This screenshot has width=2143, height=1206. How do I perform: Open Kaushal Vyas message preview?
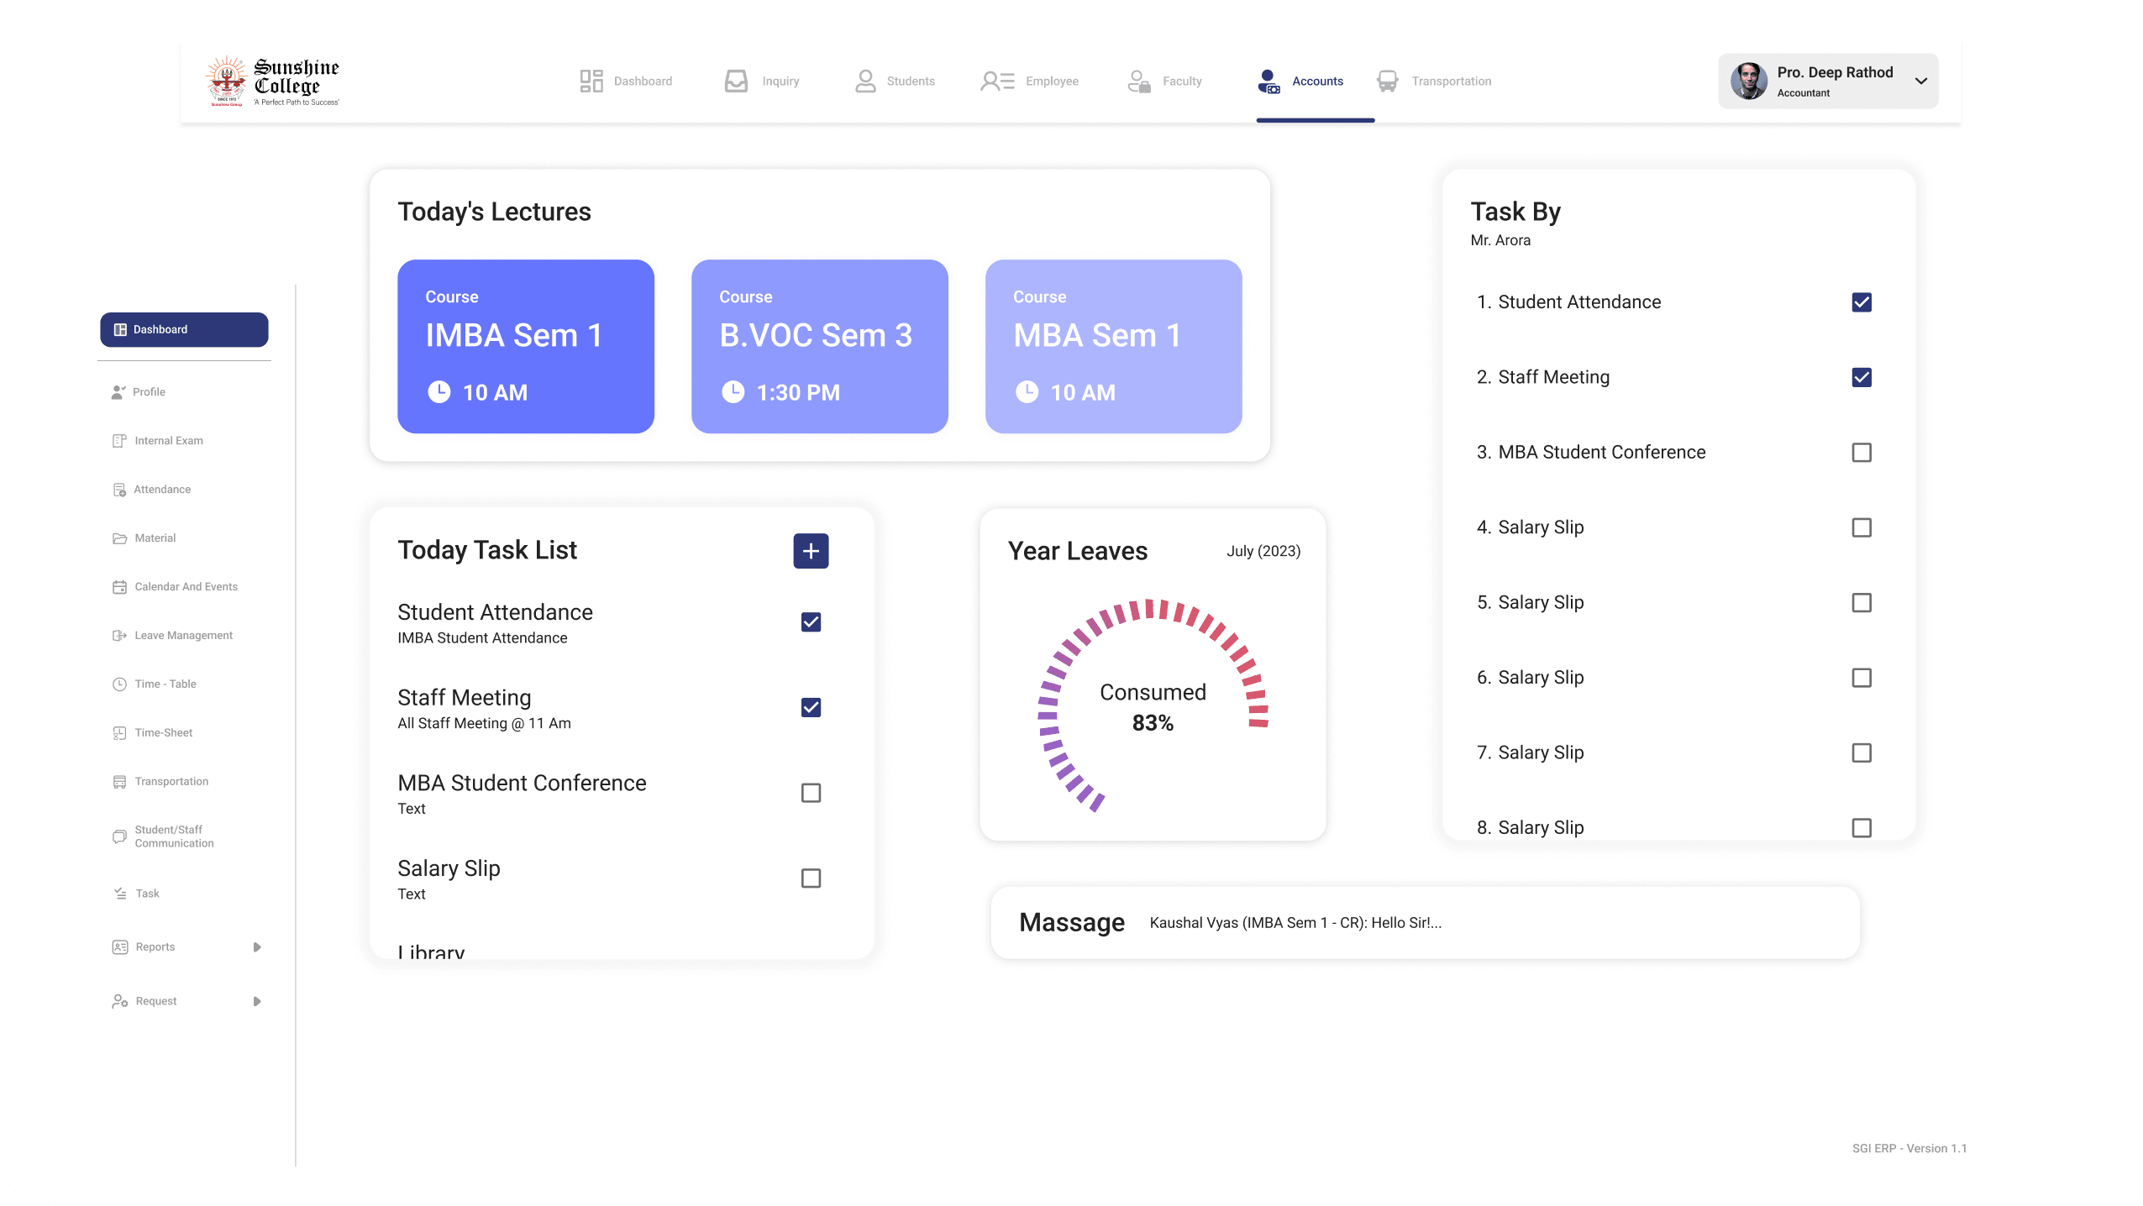tap(1295, 923)
